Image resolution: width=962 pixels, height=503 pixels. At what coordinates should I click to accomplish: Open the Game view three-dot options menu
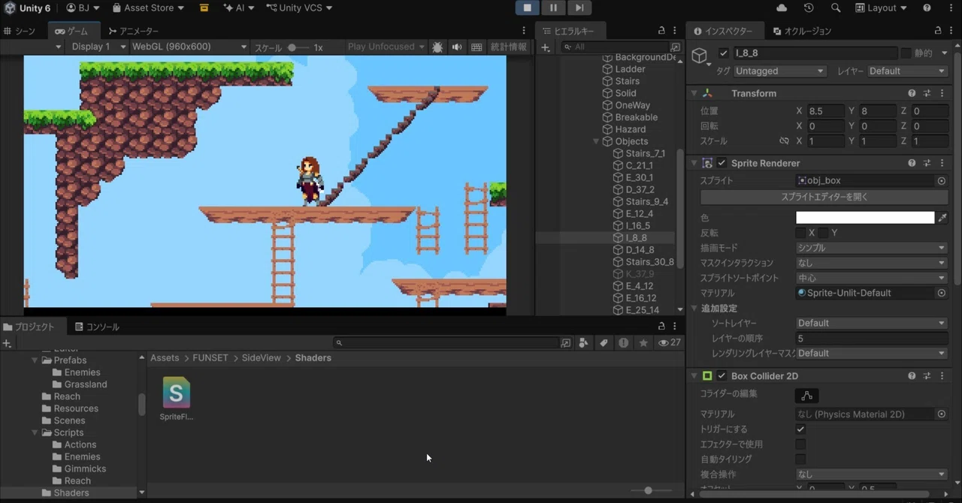(524, 31)
